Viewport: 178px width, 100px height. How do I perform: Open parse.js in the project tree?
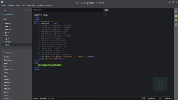(7, 92)
